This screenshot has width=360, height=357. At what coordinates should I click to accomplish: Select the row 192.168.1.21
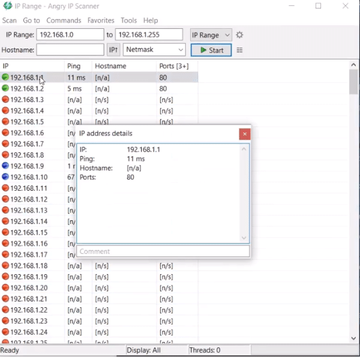[99, 299]
